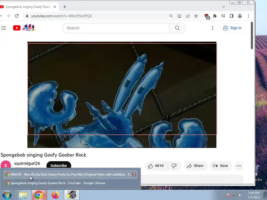Toggle the browser side panel
Viewport: 267px width, 200px height.
[x=232, y=16]
